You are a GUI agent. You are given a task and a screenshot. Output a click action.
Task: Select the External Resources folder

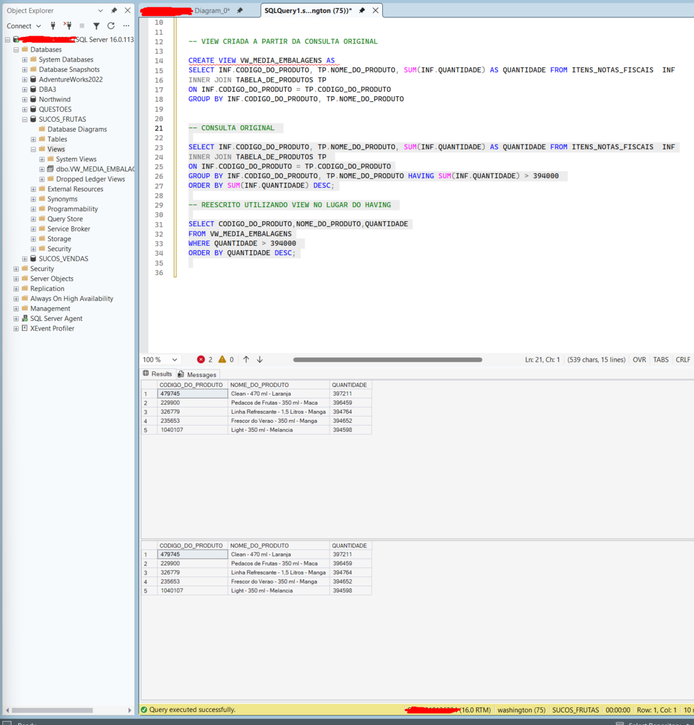tap(75, 189)
